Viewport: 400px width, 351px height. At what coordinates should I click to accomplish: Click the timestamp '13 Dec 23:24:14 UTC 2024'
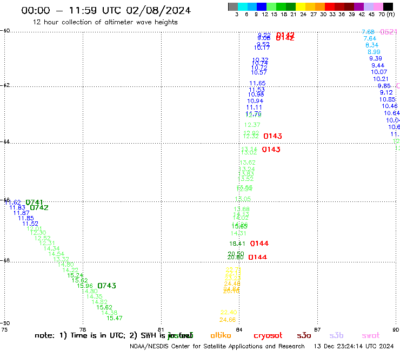354,346
